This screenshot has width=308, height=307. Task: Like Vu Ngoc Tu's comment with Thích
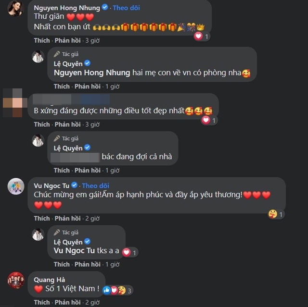tap(42, 218)
